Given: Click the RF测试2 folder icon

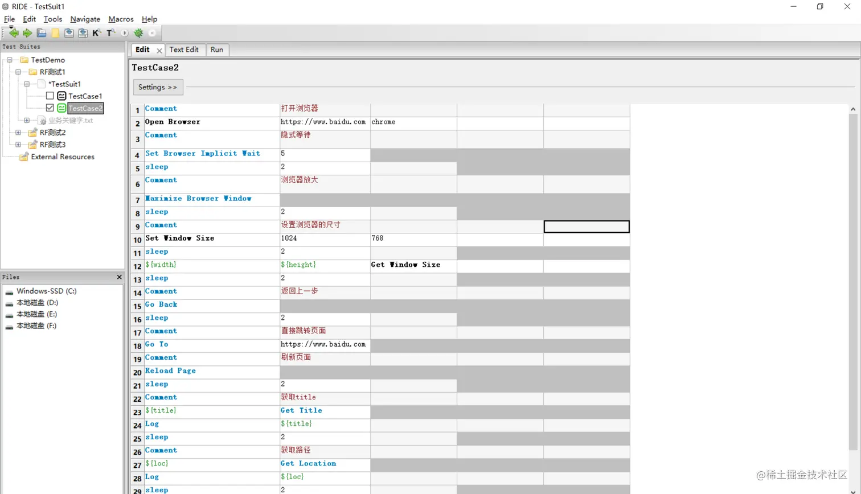Looking at the screenshot, I should [x=33, y=133].
